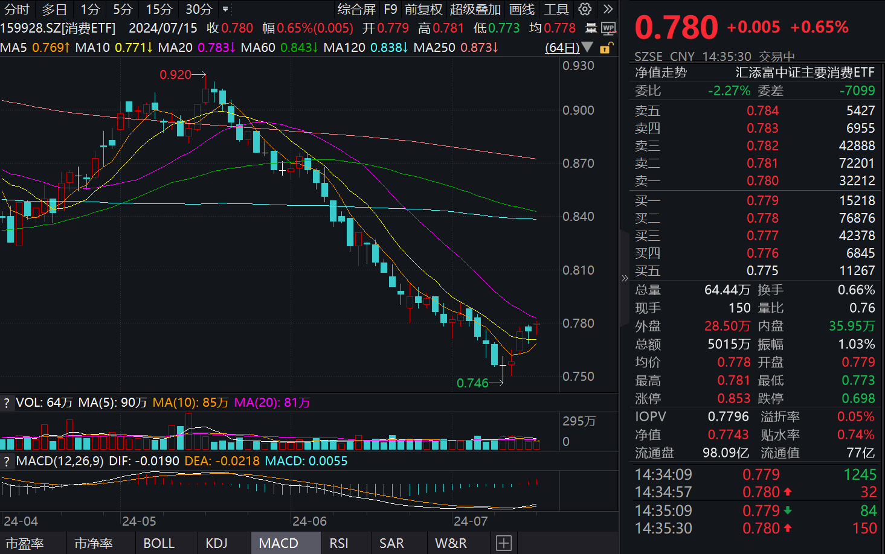The width and height of the screenshot is (885, 554).
Task: Click MA(10): 85万 volume legend
Action: pos(190,403)
